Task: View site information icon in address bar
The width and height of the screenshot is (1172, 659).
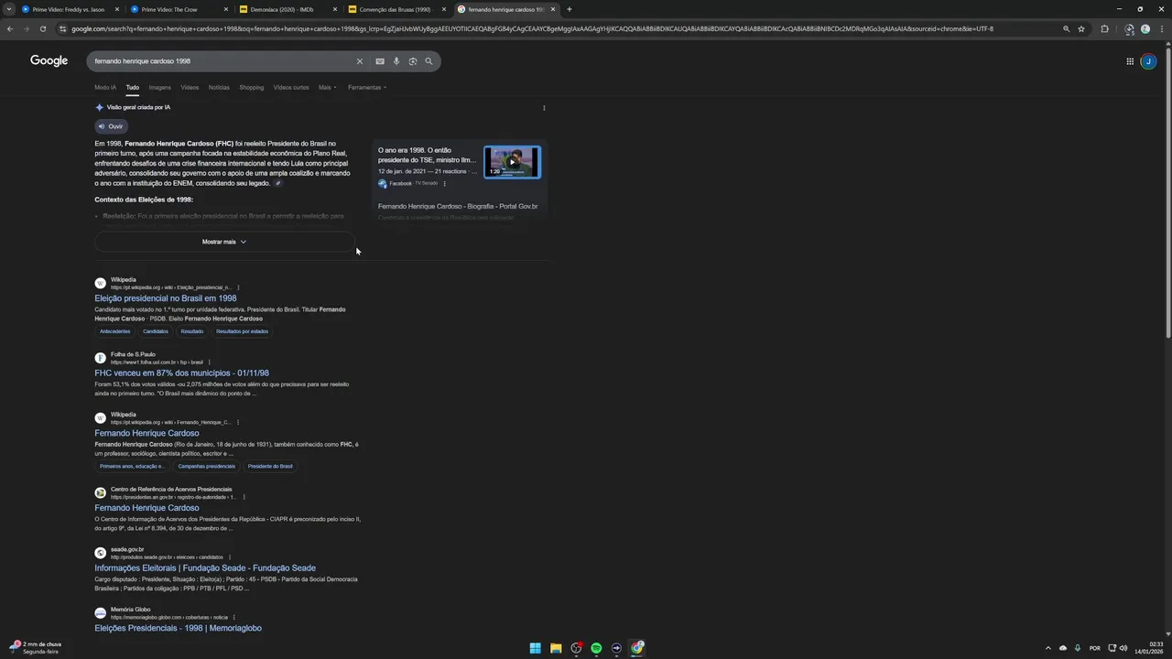Action: tap(62, 29)
